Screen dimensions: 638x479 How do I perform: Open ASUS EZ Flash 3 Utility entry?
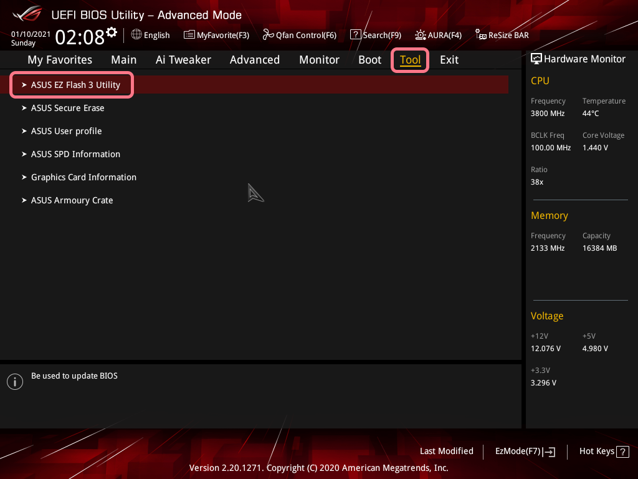click(254, 85)
